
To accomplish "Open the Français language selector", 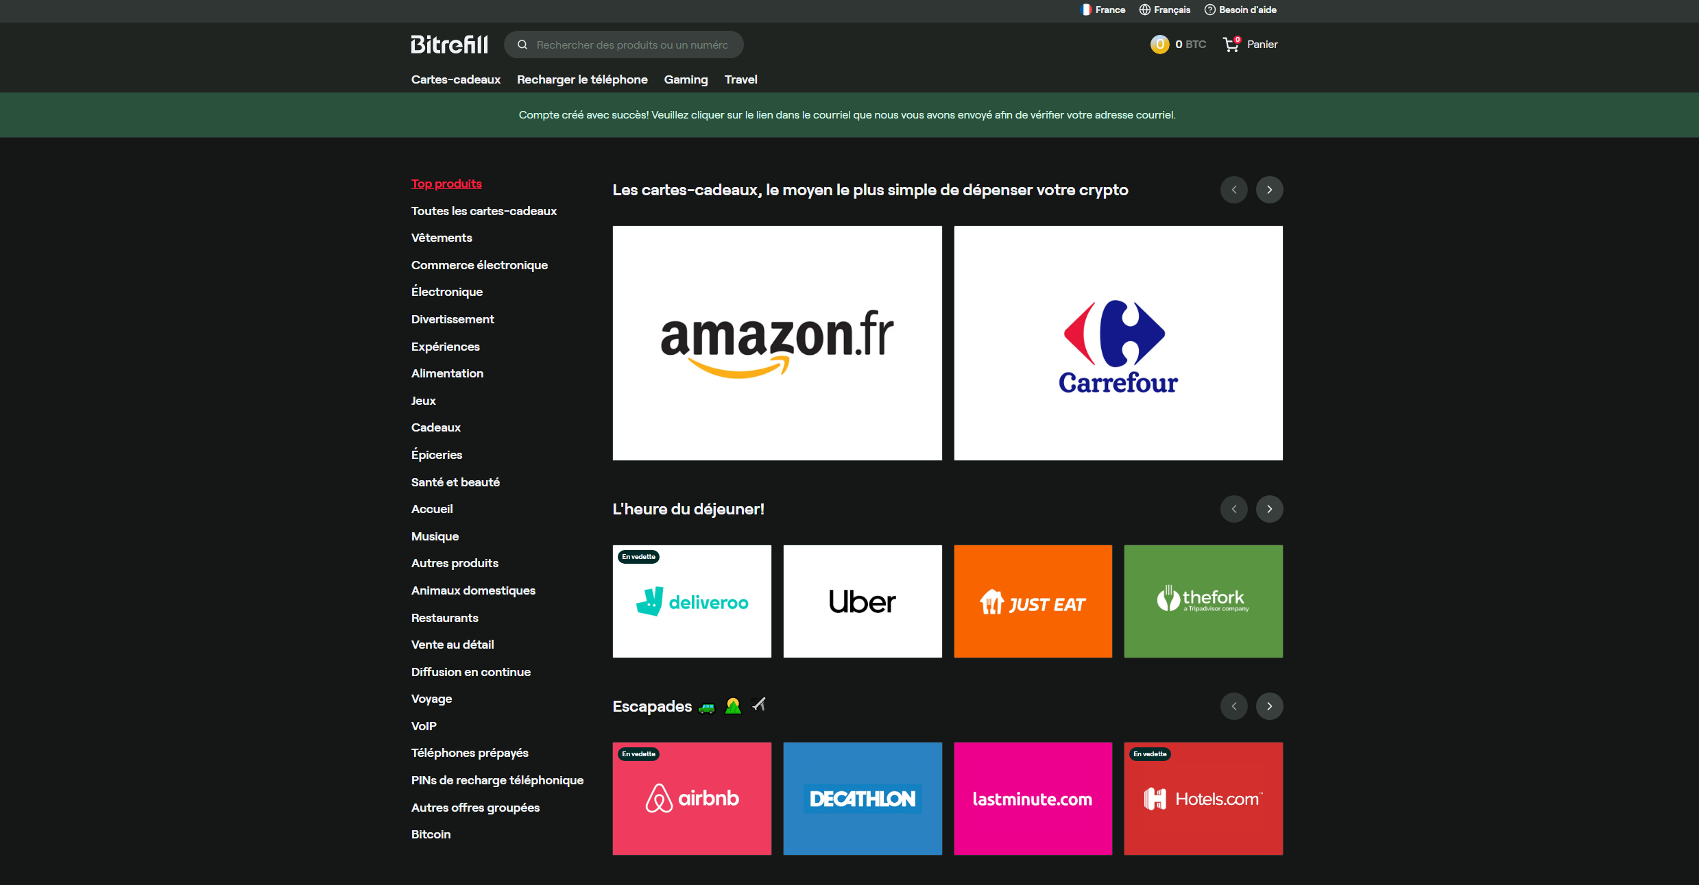I will pyautogui.click(x=1165, y=10).
